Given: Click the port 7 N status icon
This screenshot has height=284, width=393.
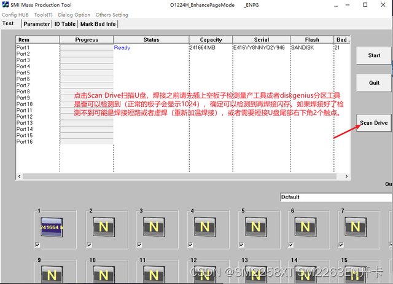Looking at the screenshot, I should pos(356,227).
